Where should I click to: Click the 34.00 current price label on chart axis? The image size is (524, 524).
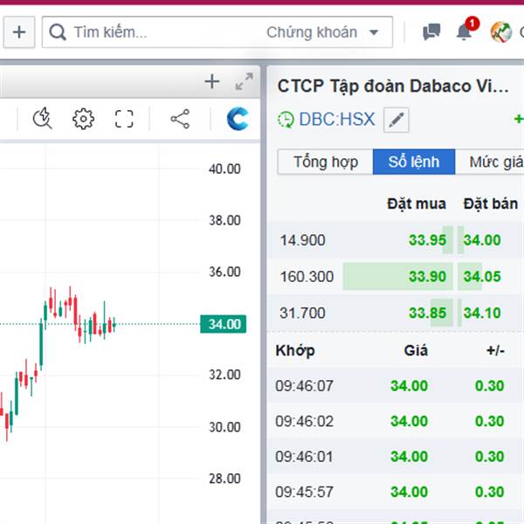click(224, 324)
